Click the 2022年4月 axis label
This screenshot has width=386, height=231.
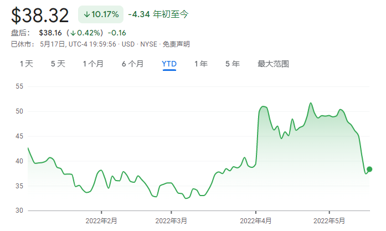256,220
